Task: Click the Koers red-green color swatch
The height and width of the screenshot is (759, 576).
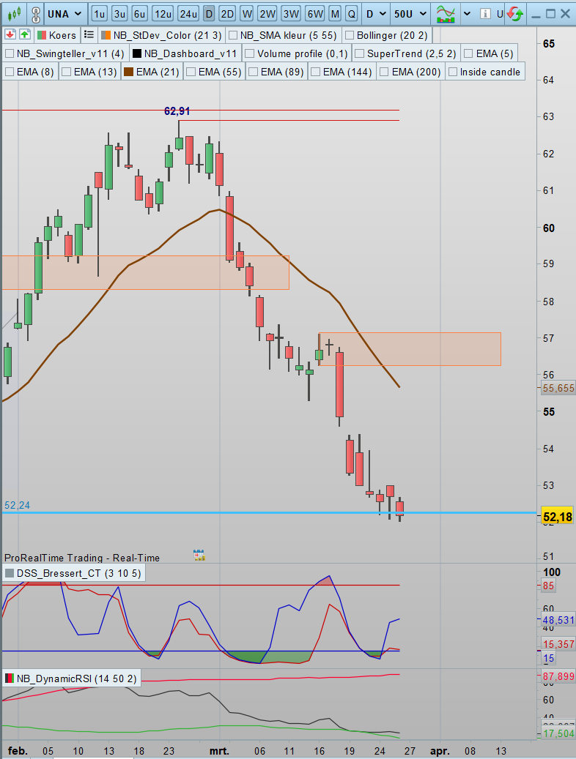Action: click(x=42, y=35)
